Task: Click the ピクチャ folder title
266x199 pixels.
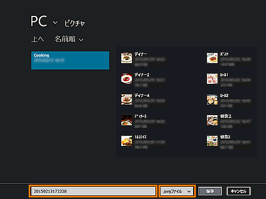Action: 74,23
